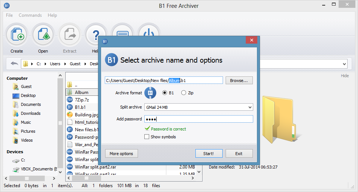Click the Pictures folder icon in sidebar
Screen dimensions: 358x192
tap(16, 131)
